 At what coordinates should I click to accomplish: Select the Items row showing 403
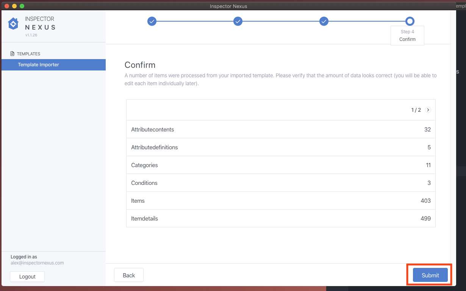(281, 201)
